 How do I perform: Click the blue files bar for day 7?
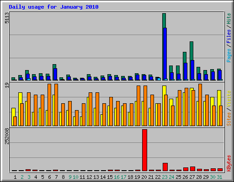[55, 74]
